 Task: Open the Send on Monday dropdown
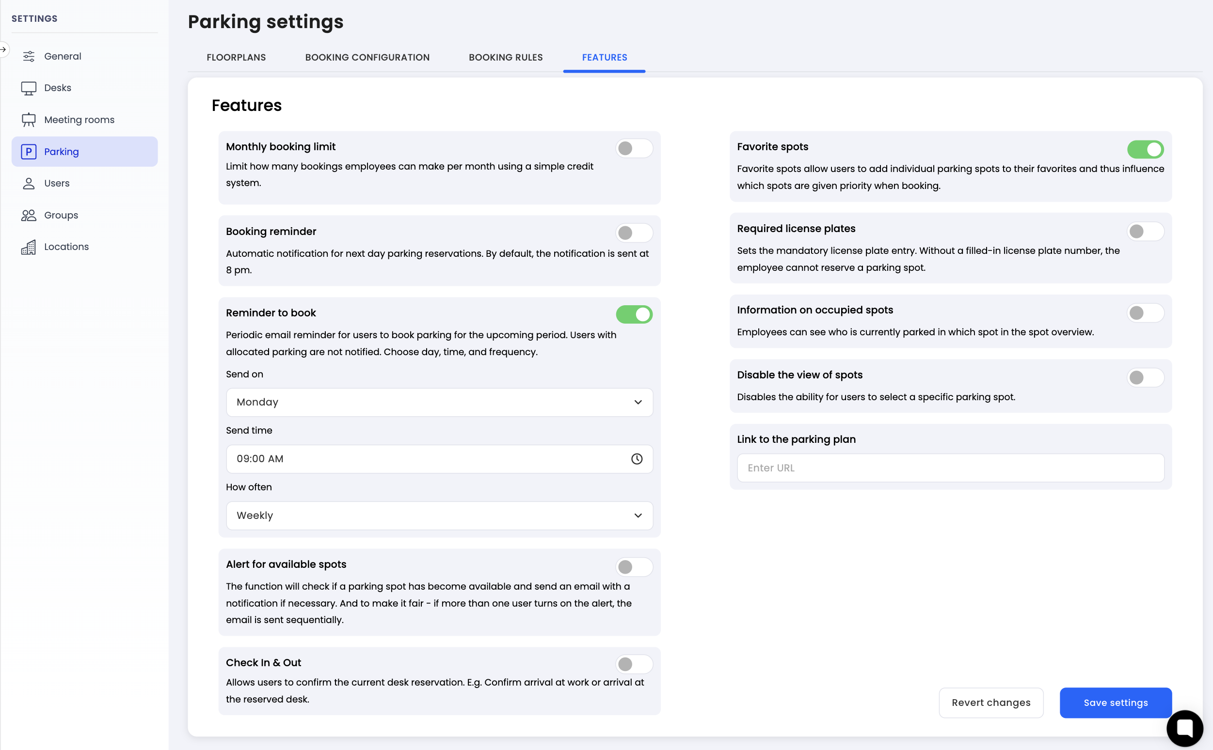(439, 402)
